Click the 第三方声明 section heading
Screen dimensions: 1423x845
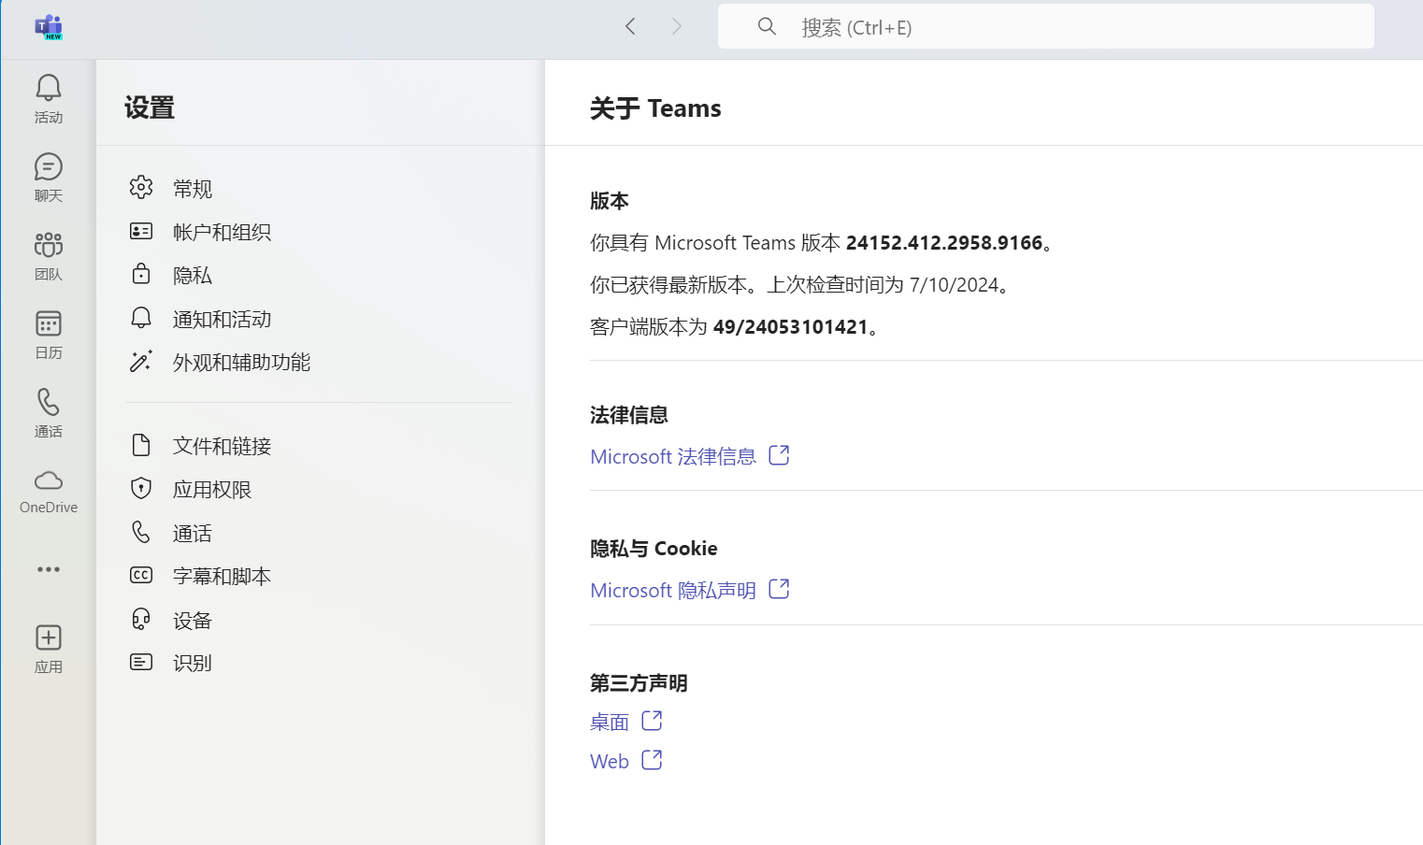(639, 683)
